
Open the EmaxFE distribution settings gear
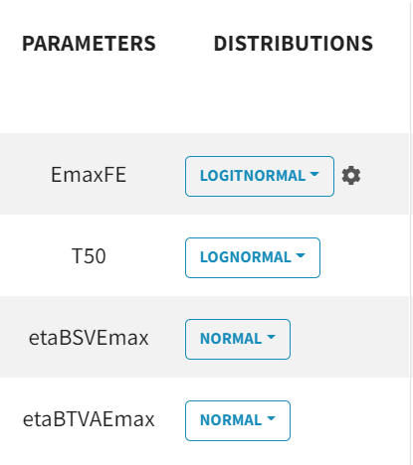pyautogui.click(x=351, y=176)
